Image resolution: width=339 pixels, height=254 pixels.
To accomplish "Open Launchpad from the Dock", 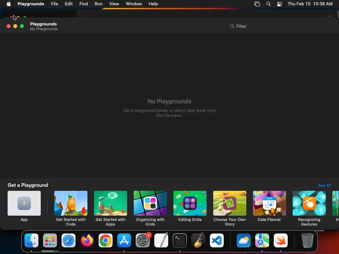I will (50, 240).
